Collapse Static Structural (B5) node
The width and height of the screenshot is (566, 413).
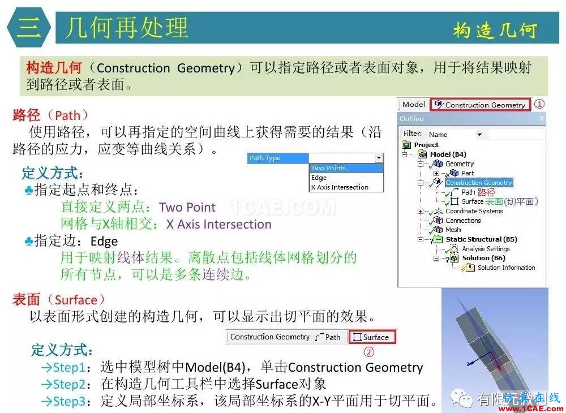[x=420, y=239]
